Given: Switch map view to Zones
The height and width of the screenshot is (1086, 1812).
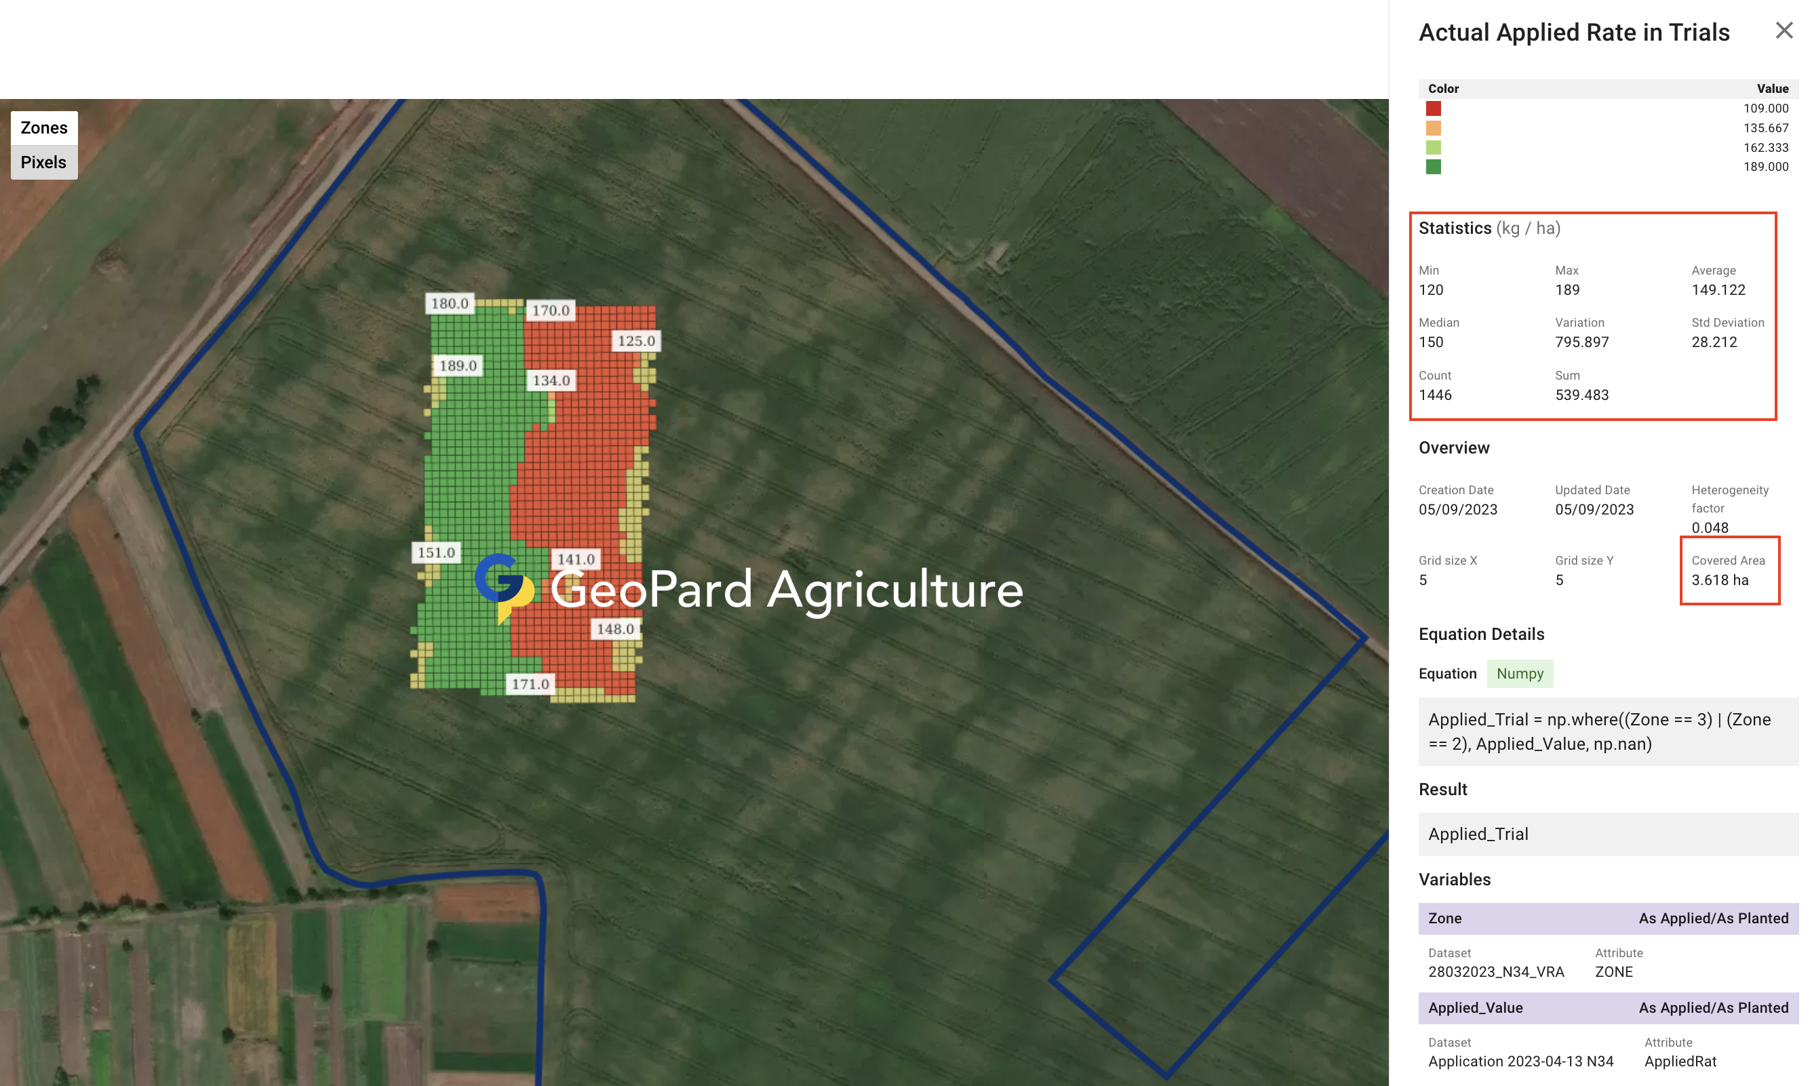Looking at the screenshot, I should (44, 128).
